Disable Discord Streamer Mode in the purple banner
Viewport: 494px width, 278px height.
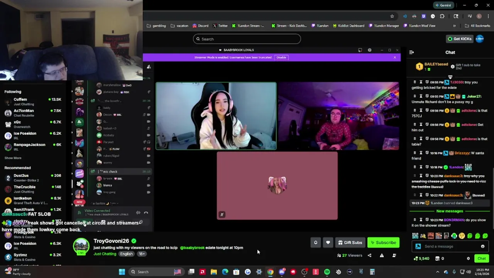[x=281, y=57]
